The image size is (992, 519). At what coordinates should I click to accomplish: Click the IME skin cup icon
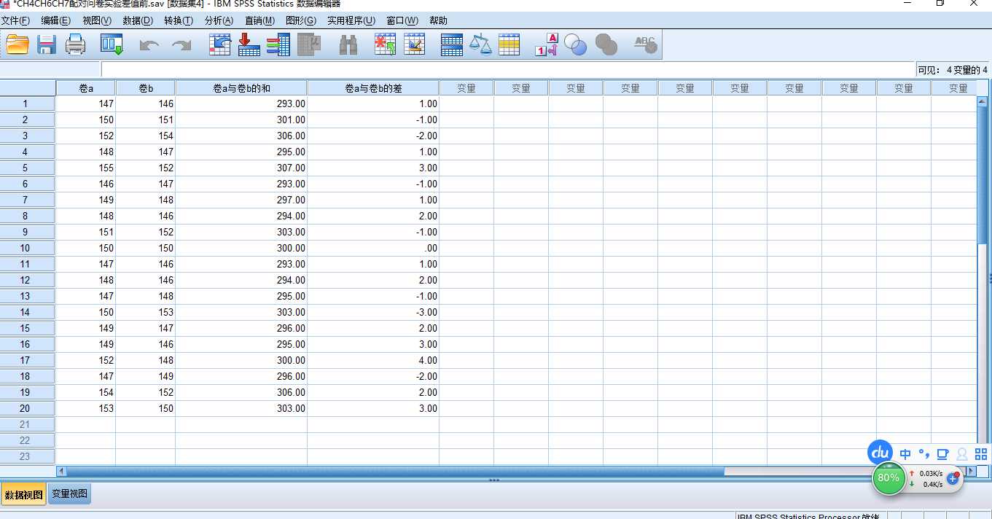(x=942, y=454)
